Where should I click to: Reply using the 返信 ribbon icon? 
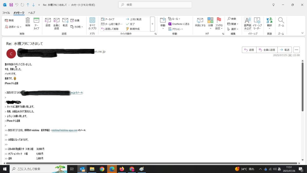pos(48,22)
